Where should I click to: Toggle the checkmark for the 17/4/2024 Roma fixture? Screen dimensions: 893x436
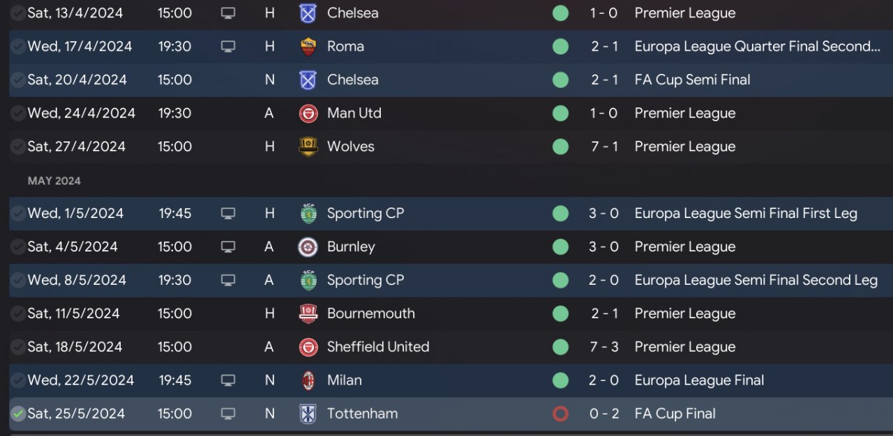click(x=18, y=47)
